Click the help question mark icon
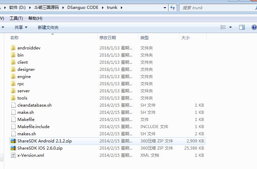This screenshot has height=169, width=257. [x=254, y=27]
